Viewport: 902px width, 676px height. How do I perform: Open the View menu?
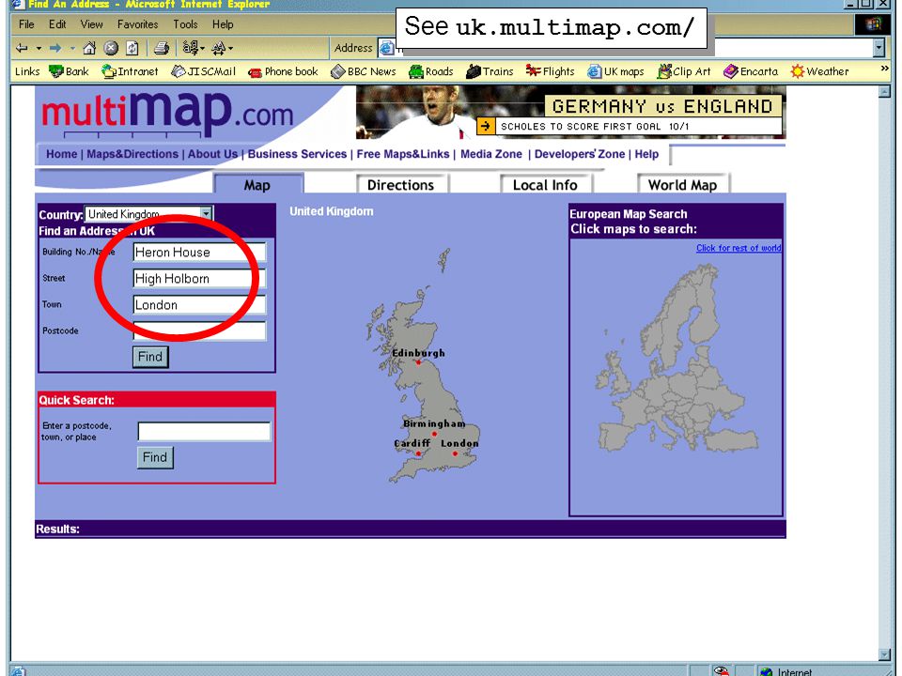point(91,24)
